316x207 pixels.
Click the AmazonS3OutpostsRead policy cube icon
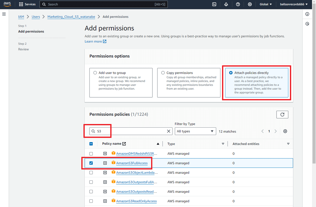pyautogui.click(x=113, y=191)
